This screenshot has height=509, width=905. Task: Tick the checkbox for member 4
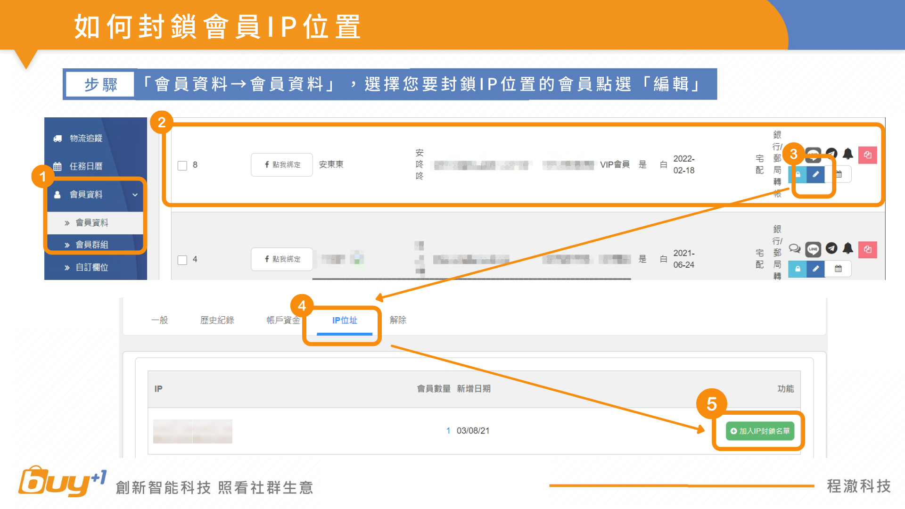182,260
